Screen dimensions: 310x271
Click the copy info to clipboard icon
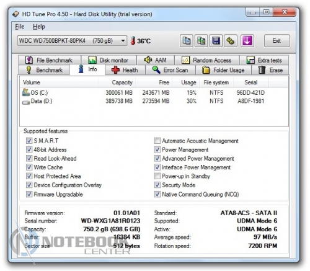coord(187,41)
